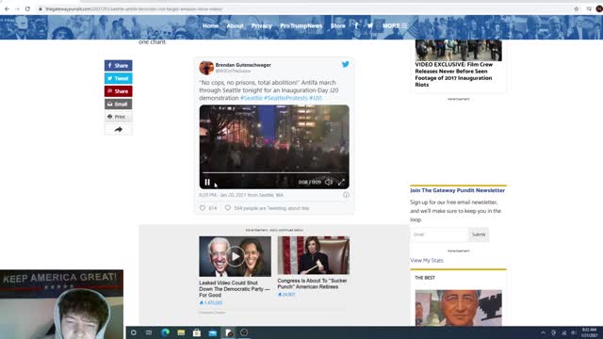The height and width of the screenshot is (339, 603).
Task: Open Task View on taskbar
Action: click(x=149, y=332)
